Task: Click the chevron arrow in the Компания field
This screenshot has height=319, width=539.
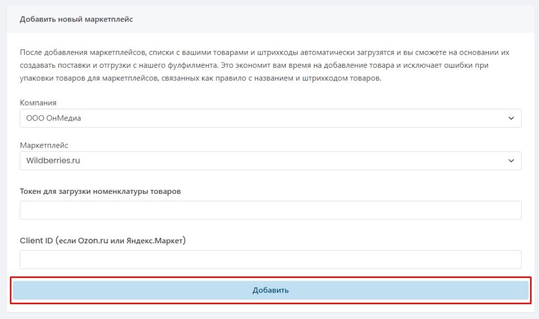Action: pos(511,118)
